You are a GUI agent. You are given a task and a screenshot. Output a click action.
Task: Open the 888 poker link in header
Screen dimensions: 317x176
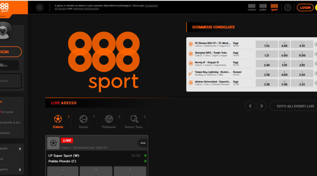tap(263, 7)
